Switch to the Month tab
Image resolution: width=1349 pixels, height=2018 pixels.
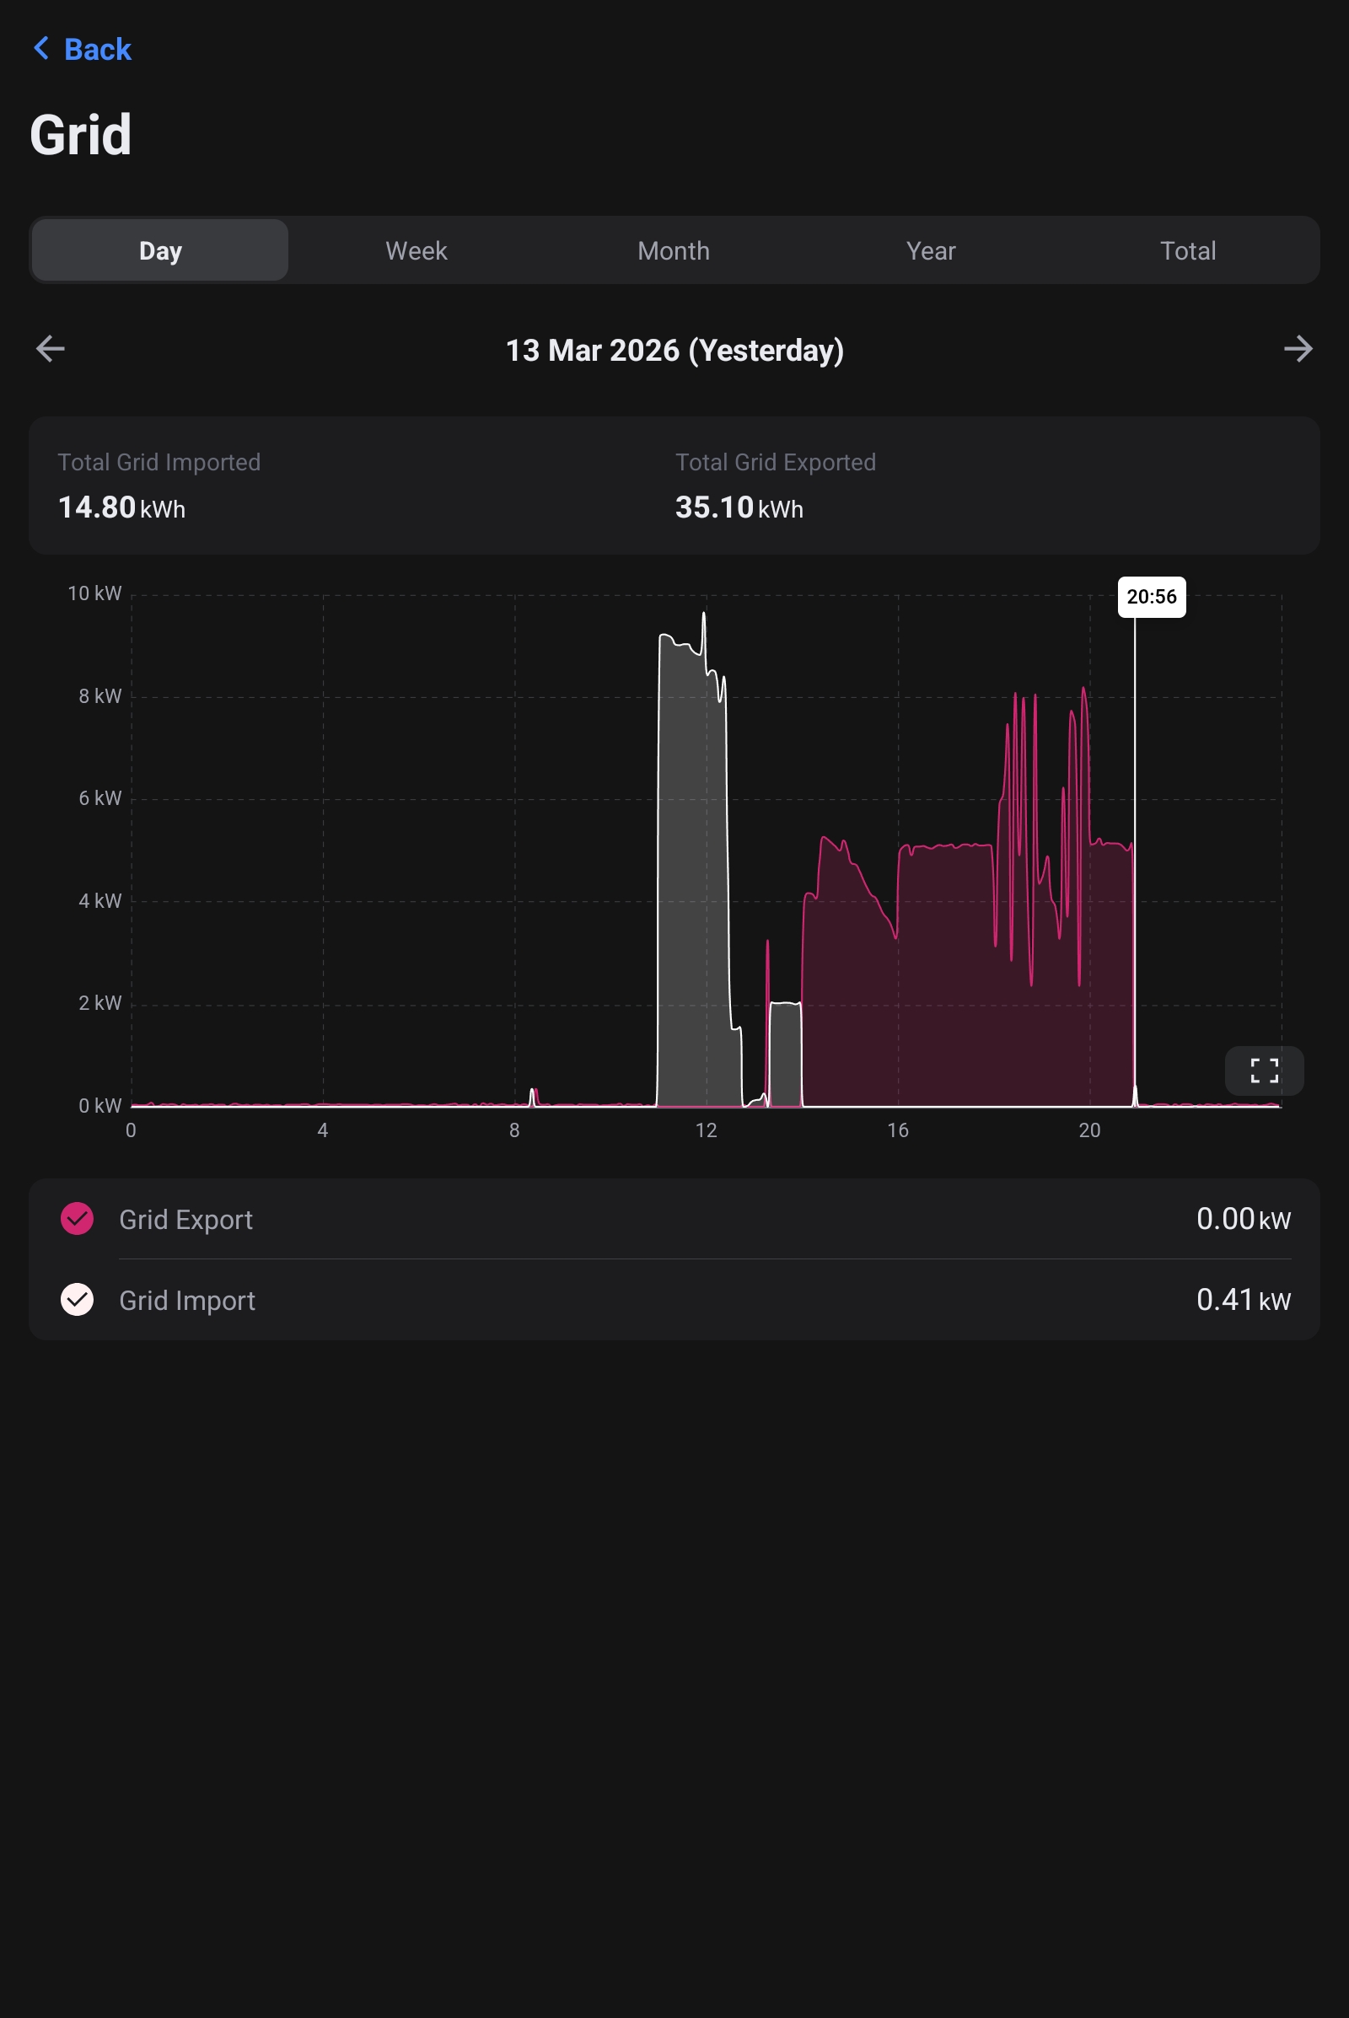[x=674, y=250]
